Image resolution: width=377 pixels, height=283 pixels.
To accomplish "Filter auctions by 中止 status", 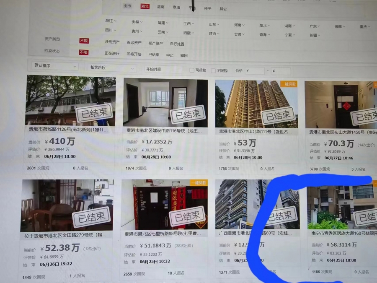I will (x=170, y=55).
